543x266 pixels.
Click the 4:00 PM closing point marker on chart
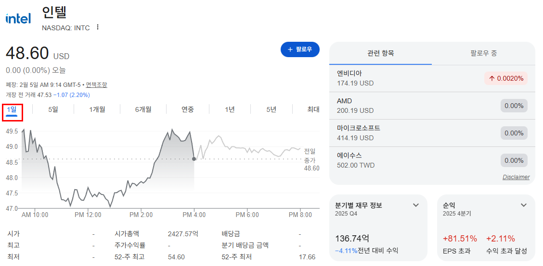(x=194, y=159)
